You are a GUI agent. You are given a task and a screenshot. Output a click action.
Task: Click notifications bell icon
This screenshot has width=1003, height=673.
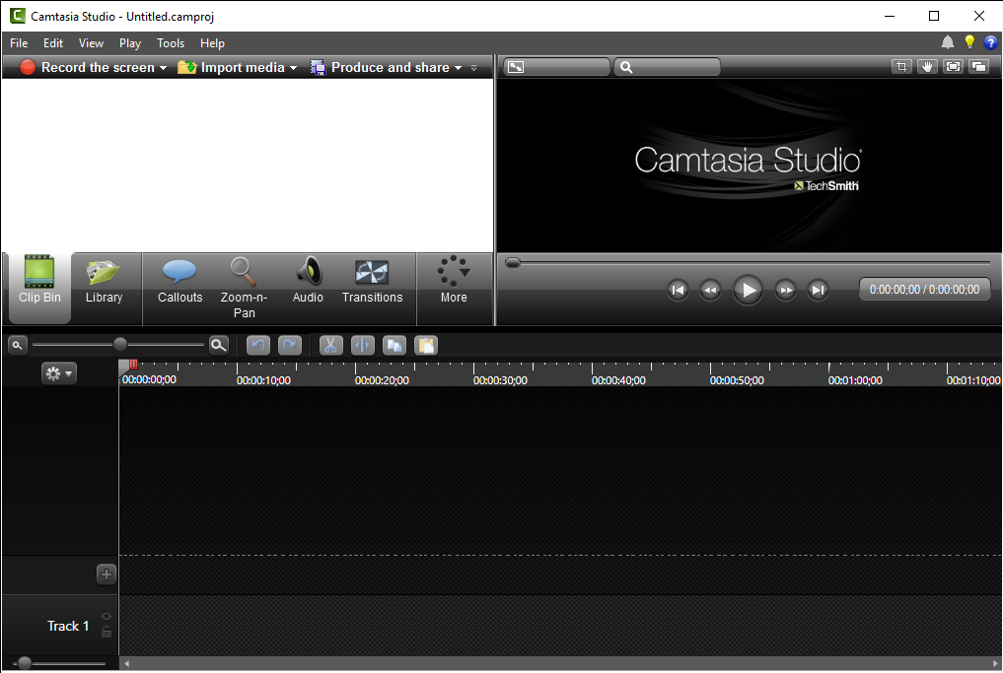(948, 42)
